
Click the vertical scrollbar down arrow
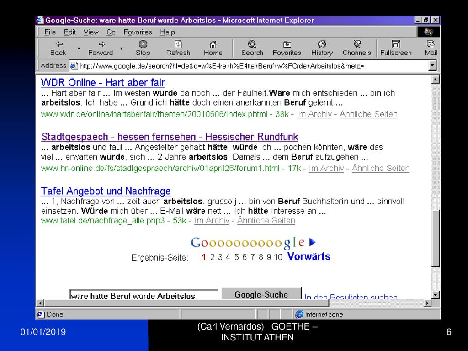[x=436, y=295]
